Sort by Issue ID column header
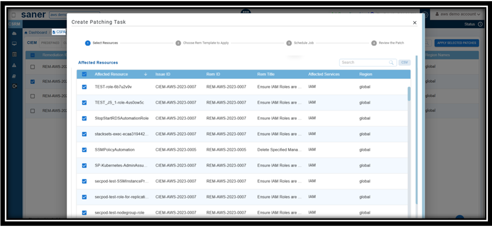 [x=163, y=74]
